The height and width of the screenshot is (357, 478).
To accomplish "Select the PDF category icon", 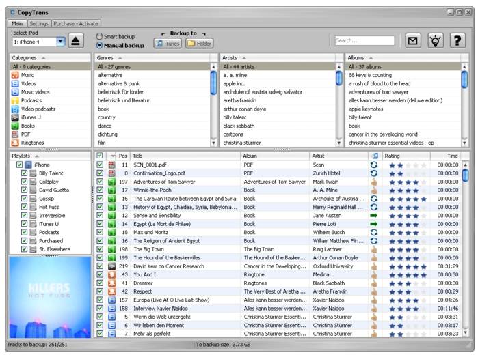I will [x=15, y=134].
